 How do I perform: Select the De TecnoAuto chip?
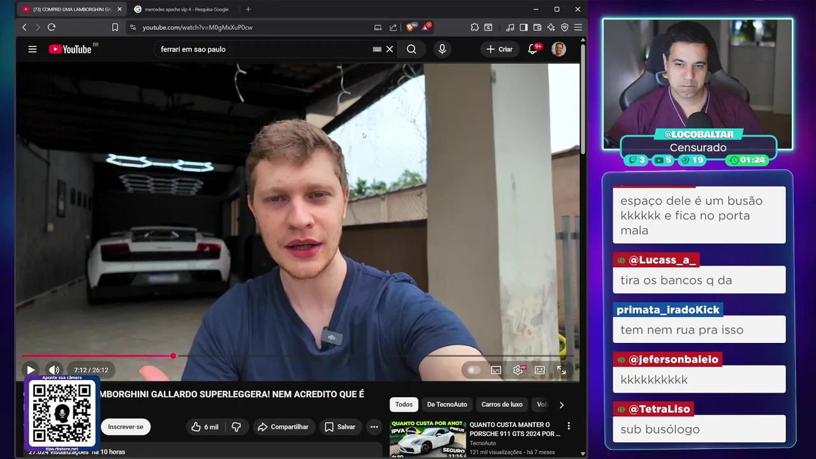447,404
